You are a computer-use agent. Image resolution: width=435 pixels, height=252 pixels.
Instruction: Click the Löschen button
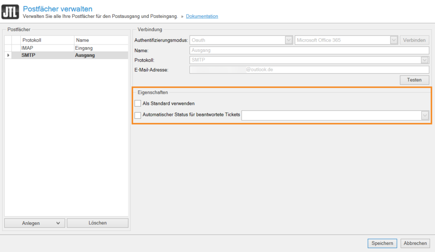point(97,223)
